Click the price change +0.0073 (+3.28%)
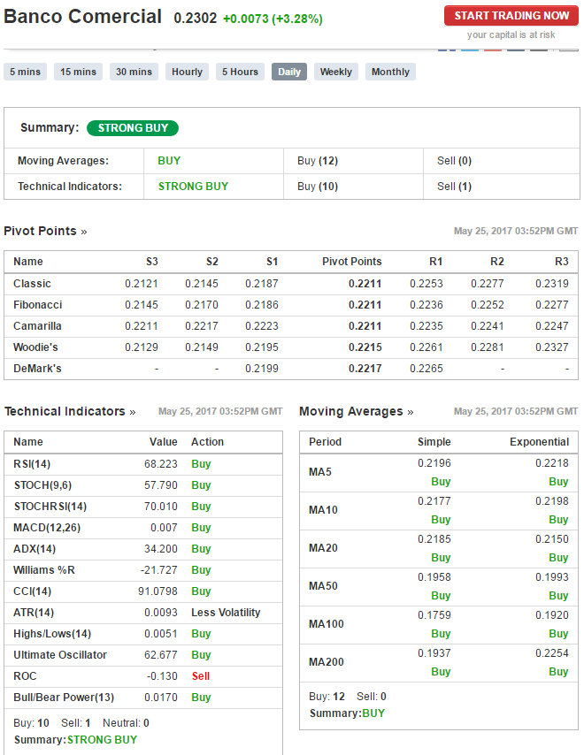584x755 pixels. 273,19
